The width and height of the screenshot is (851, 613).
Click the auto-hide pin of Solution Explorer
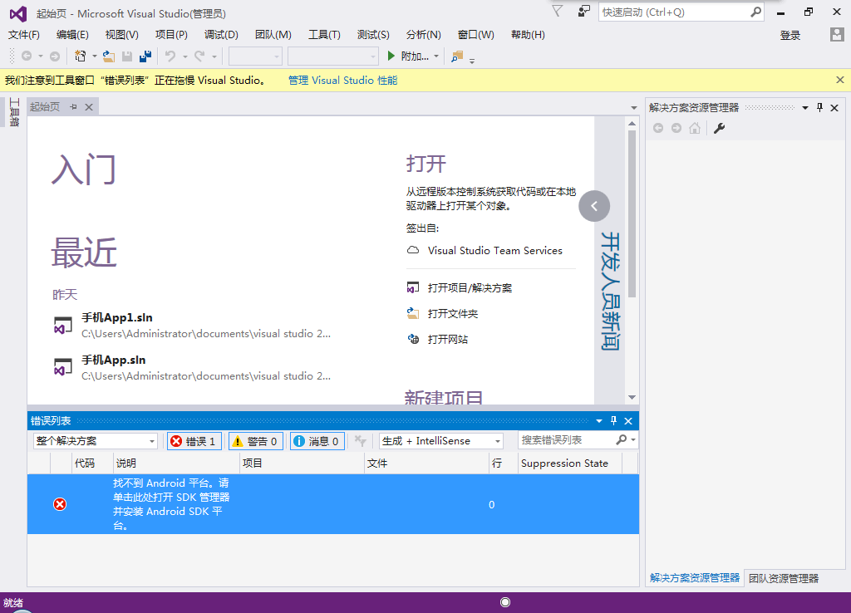pyautogui.click(x=819, y=107)
